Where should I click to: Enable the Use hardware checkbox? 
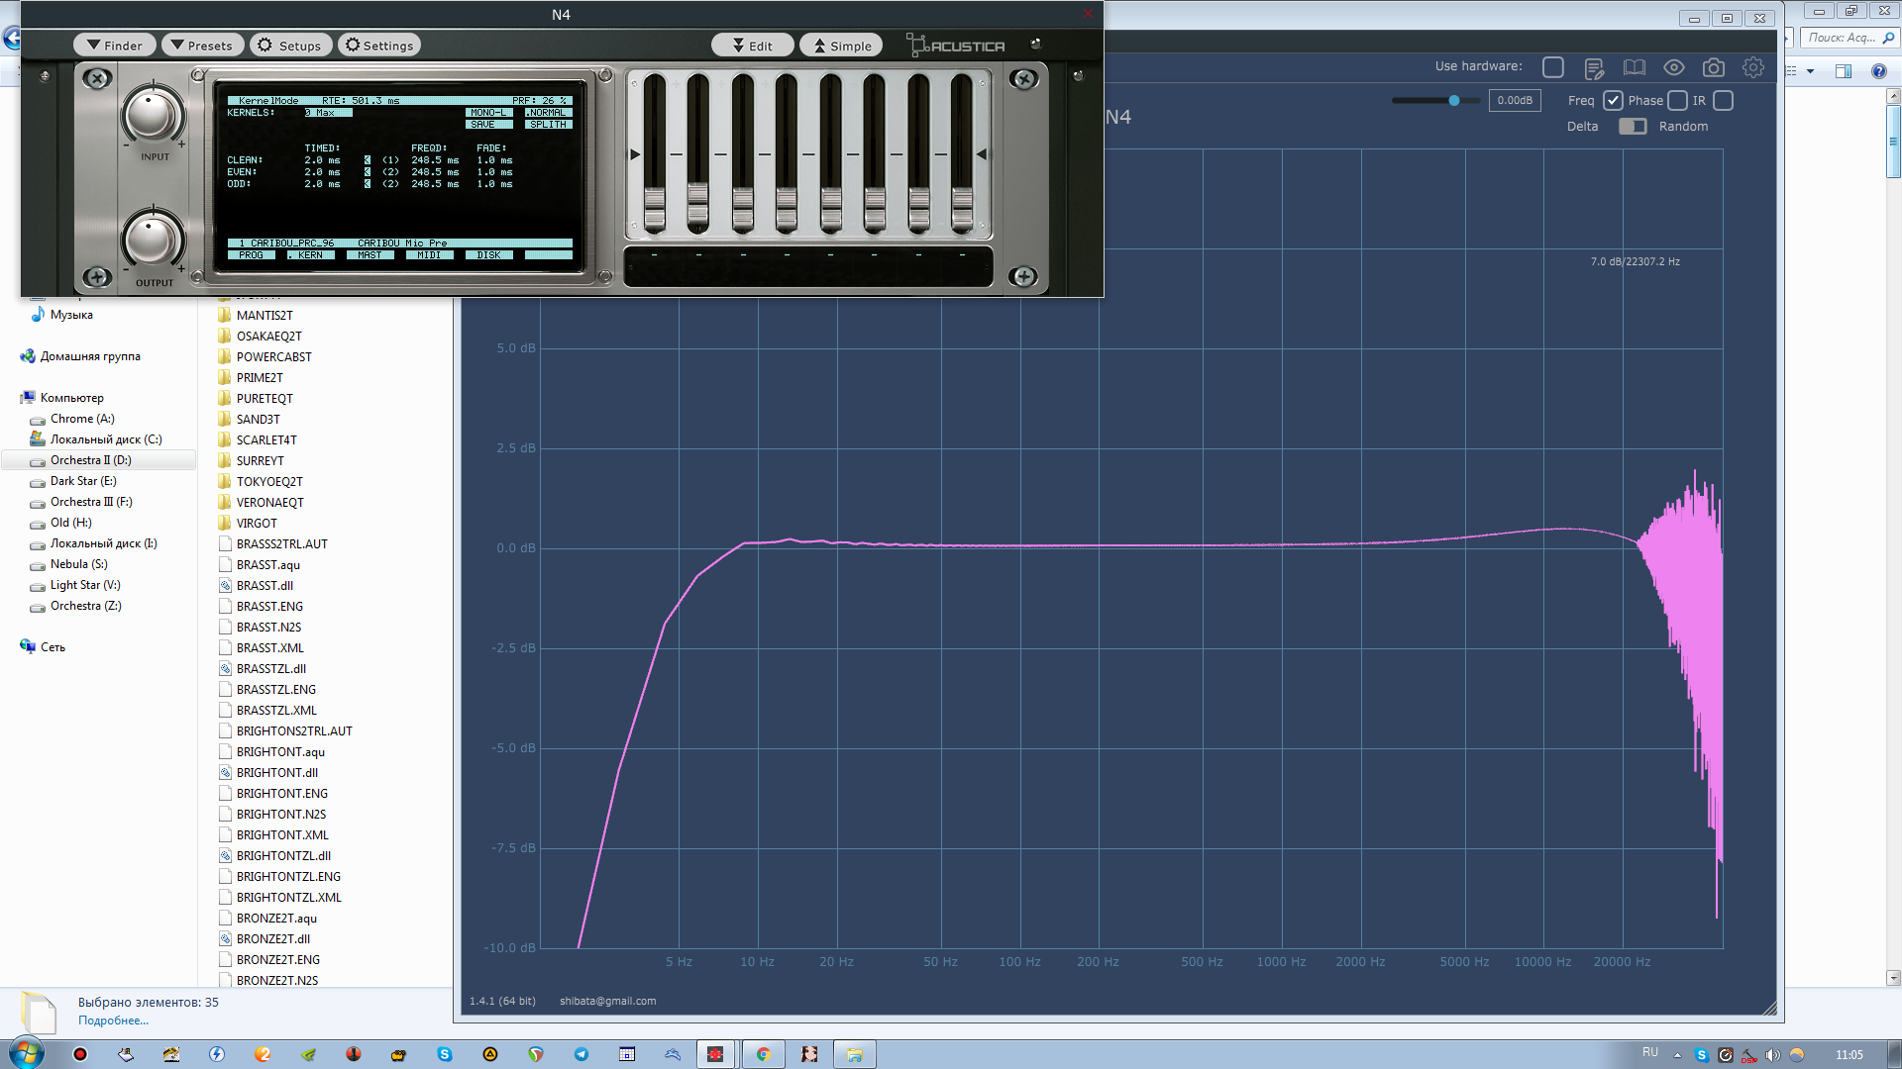coord(1553,67)
